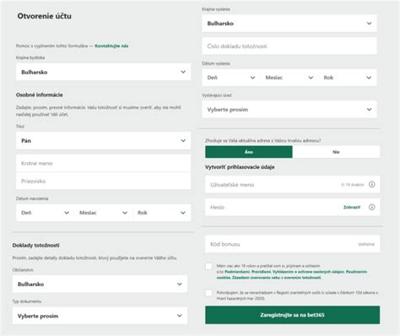Viewport: 400px width, 336px height.
Task: Select Áno for matching address
Action: point(249,152)
